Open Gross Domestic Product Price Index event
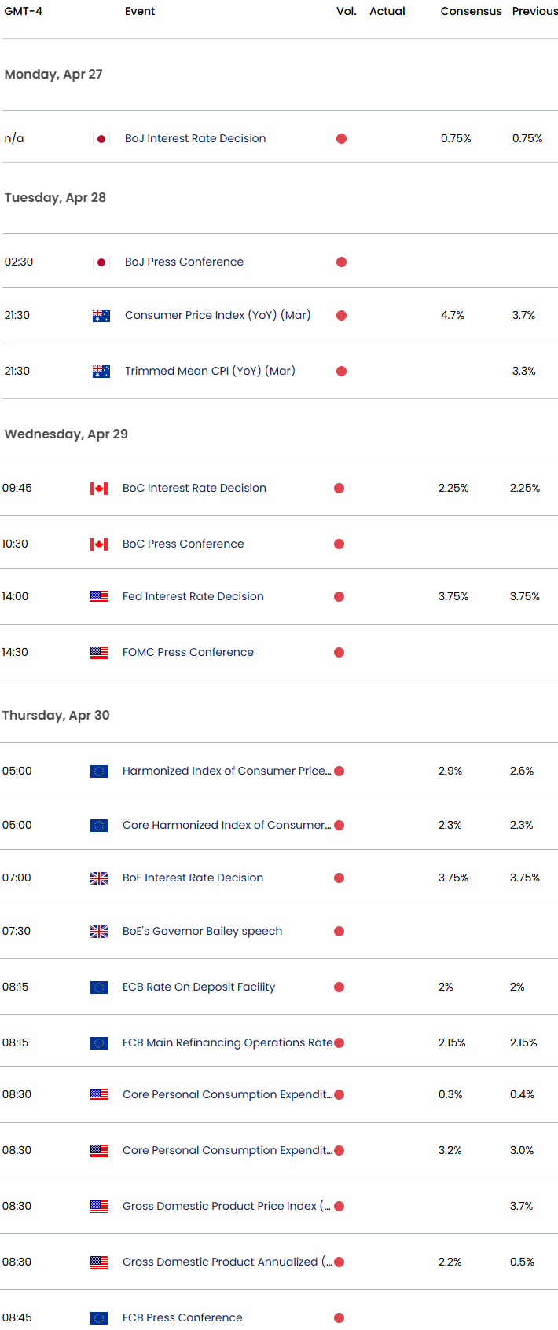Viewport: 558px width, 1330px height. tap(226, 1206)
